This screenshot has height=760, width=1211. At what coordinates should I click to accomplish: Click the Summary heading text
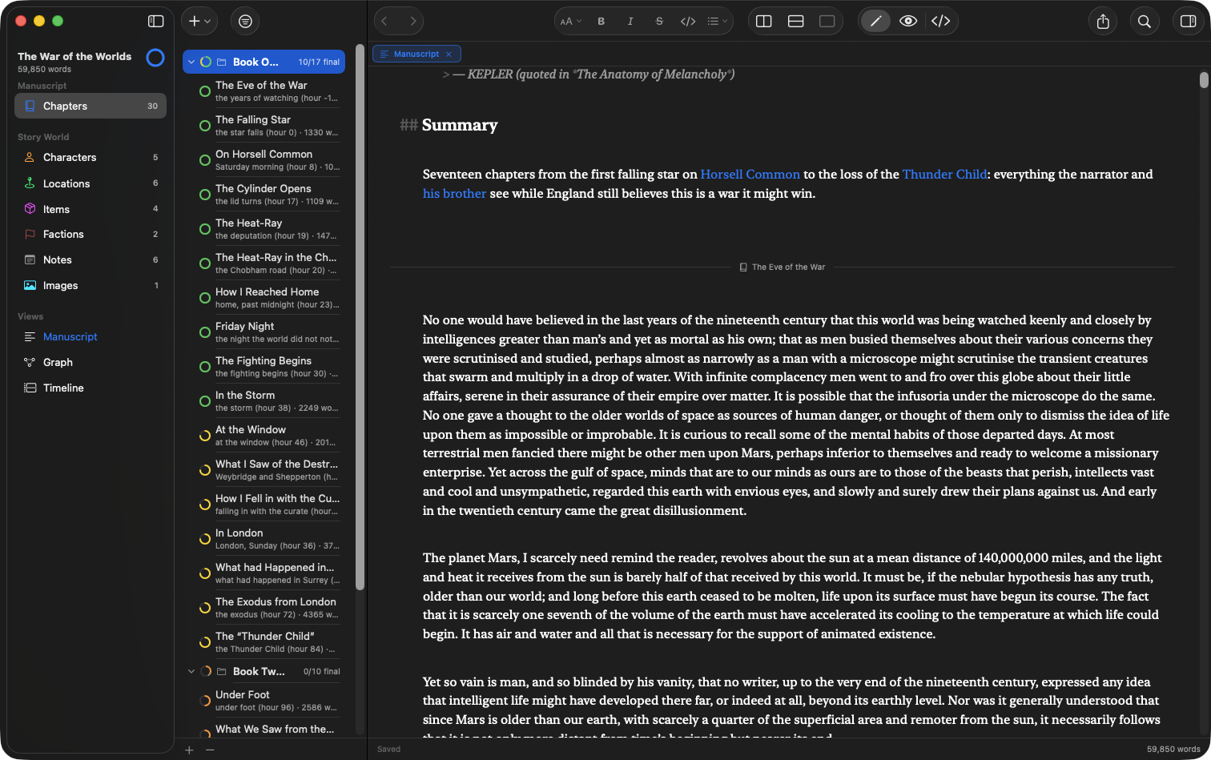pyautogui.click(x=460, y=125)
